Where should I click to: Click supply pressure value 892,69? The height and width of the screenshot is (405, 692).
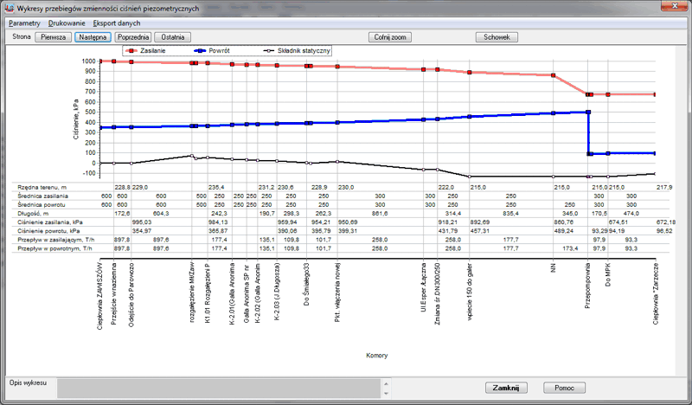click(x=480, y=222)
